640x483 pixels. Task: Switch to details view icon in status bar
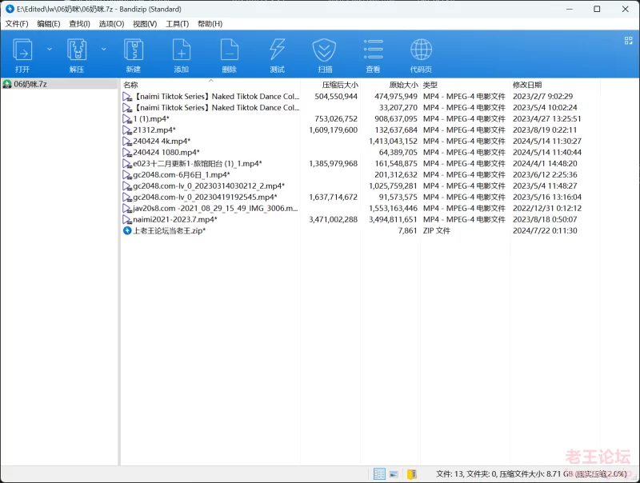pos(379,473)
